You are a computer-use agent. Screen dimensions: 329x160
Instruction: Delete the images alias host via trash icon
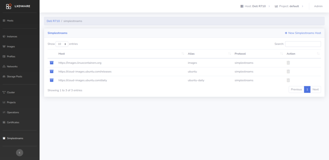pyautogui.click(x=288, y=63)
